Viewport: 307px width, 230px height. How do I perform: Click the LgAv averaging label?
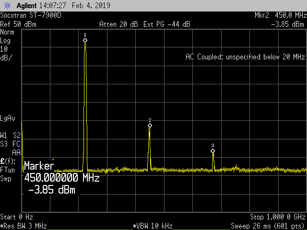[8, 118]
